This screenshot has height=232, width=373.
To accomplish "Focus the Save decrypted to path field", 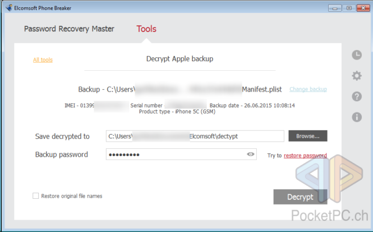I will coord(195,136).
